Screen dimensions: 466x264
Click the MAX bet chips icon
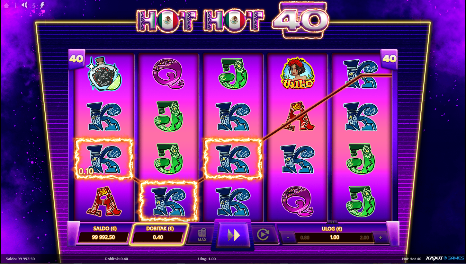coord(202,235)
